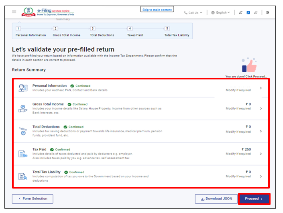Click the Tax Paid section icon

coord(23,154)
